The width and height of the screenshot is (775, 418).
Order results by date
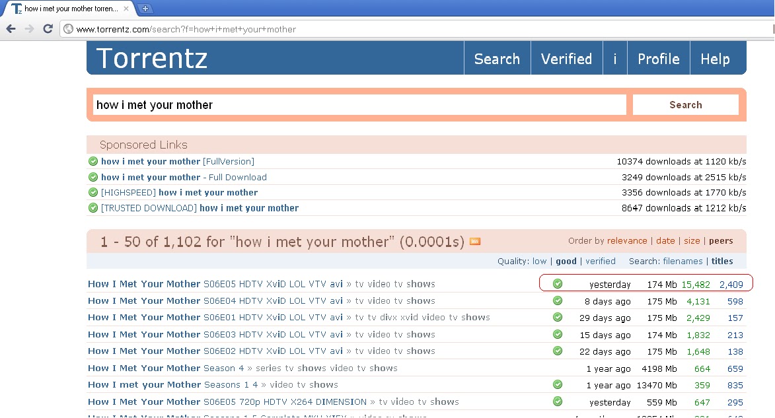pyautogui.click(x=665, y=240)
